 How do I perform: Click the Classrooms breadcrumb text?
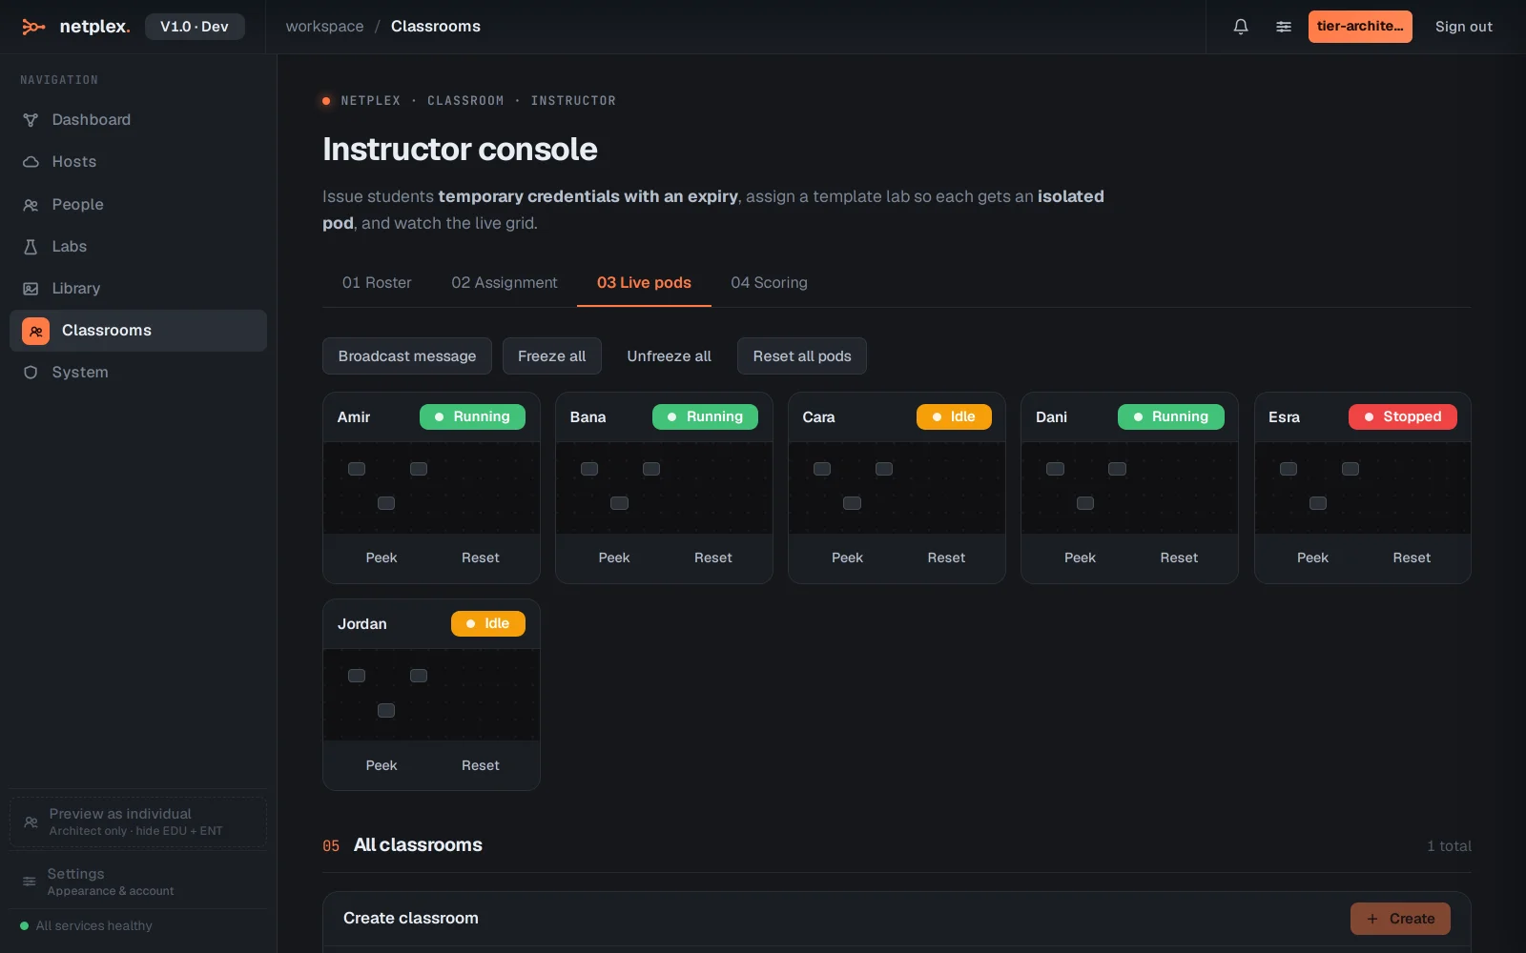coord(436,27)
